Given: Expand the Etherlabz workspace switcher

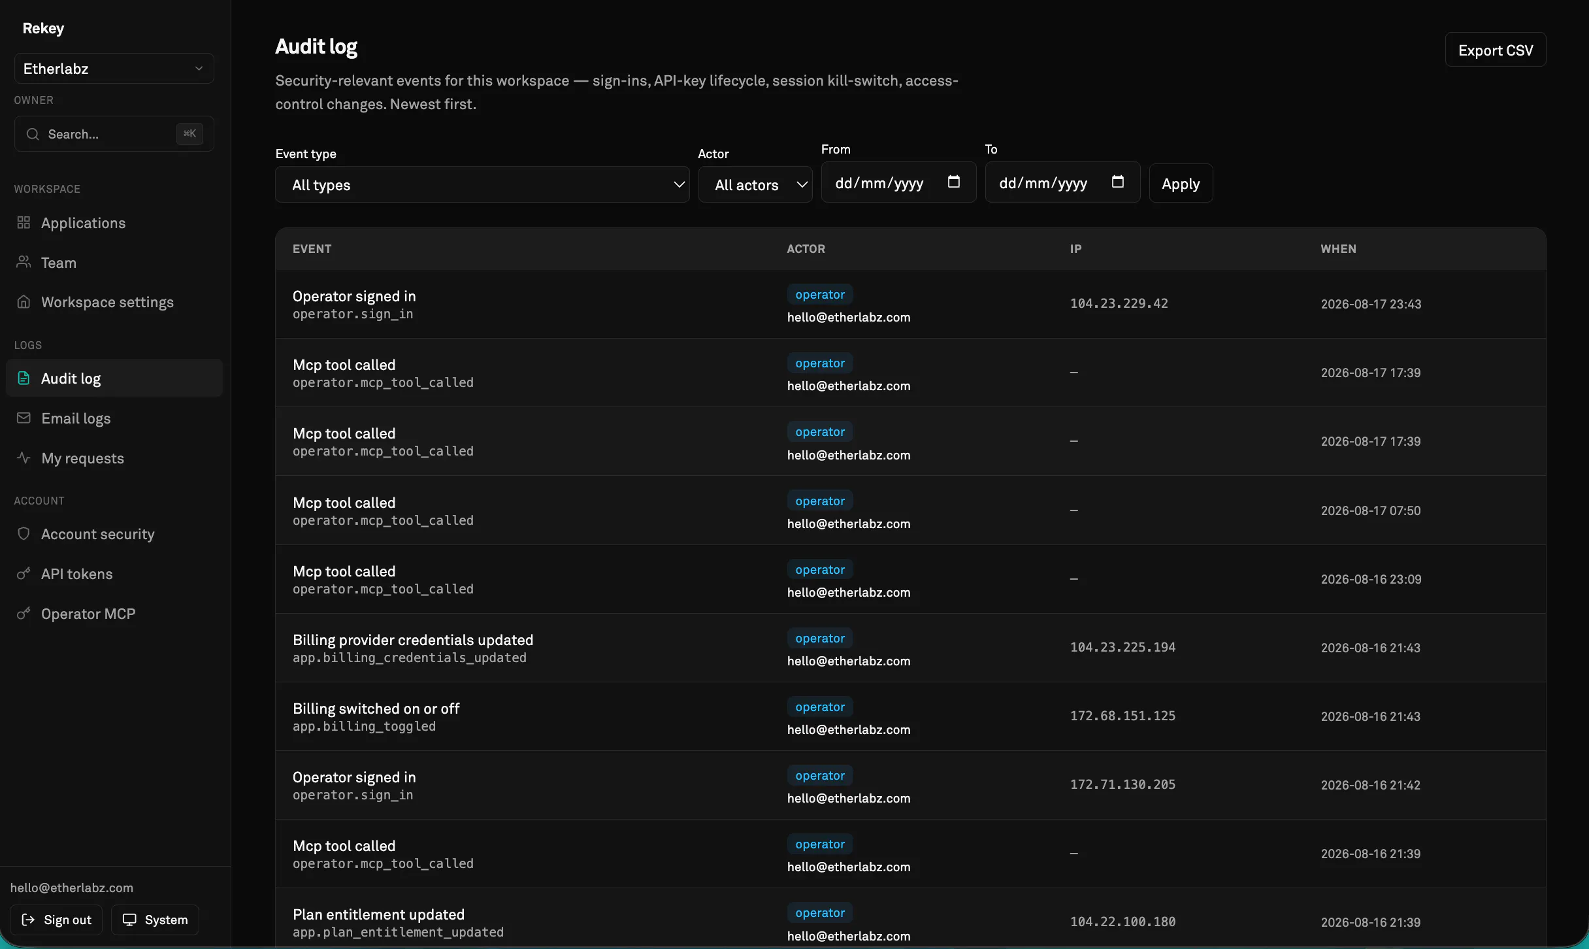Looking at the screenshot, I should pos(114,69).
